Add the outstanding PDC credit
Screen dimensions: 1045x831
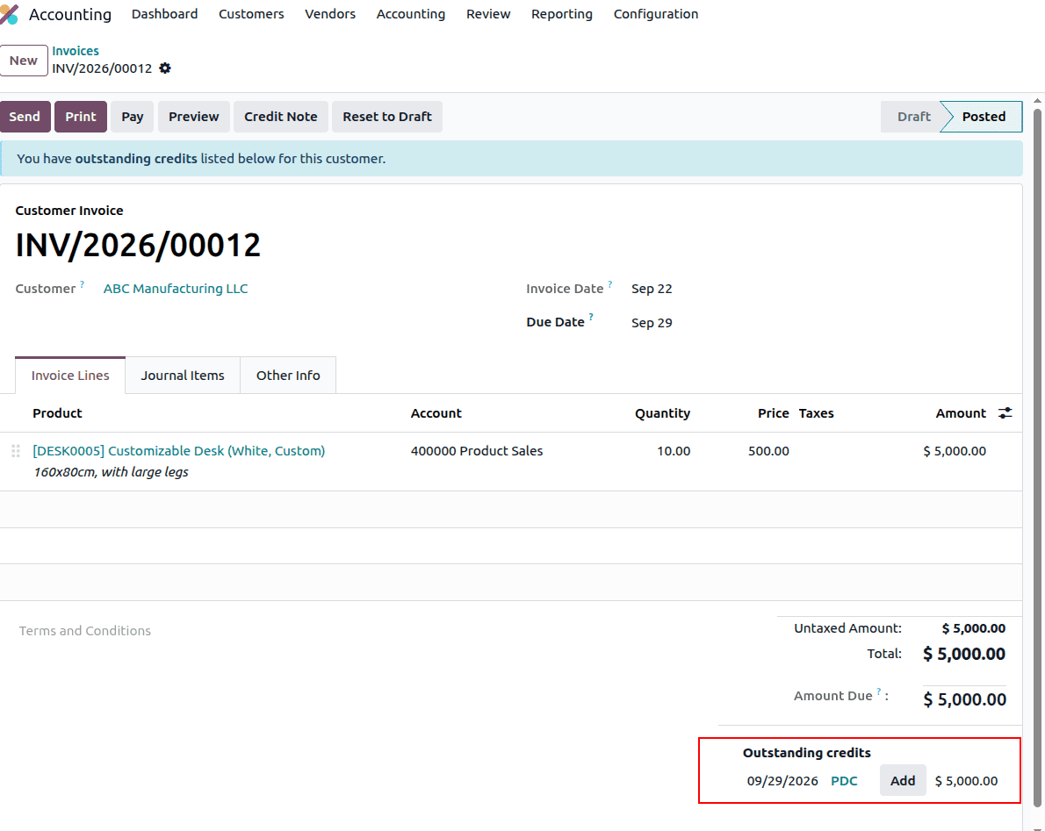point(903,780)
